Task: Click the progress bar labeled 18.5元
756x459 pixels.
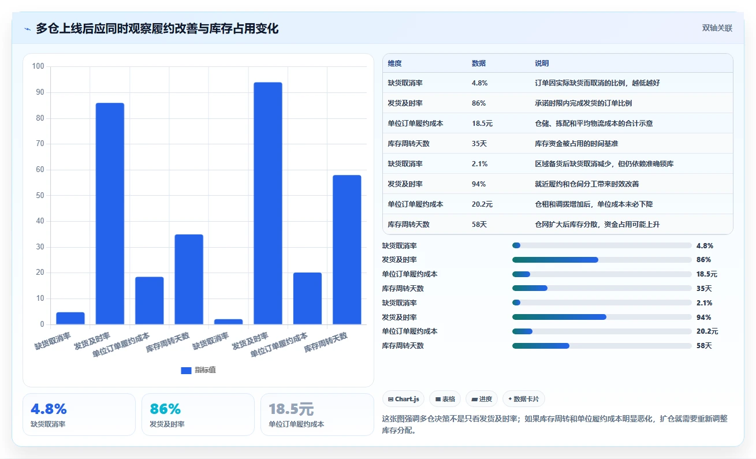Action: 602,274
